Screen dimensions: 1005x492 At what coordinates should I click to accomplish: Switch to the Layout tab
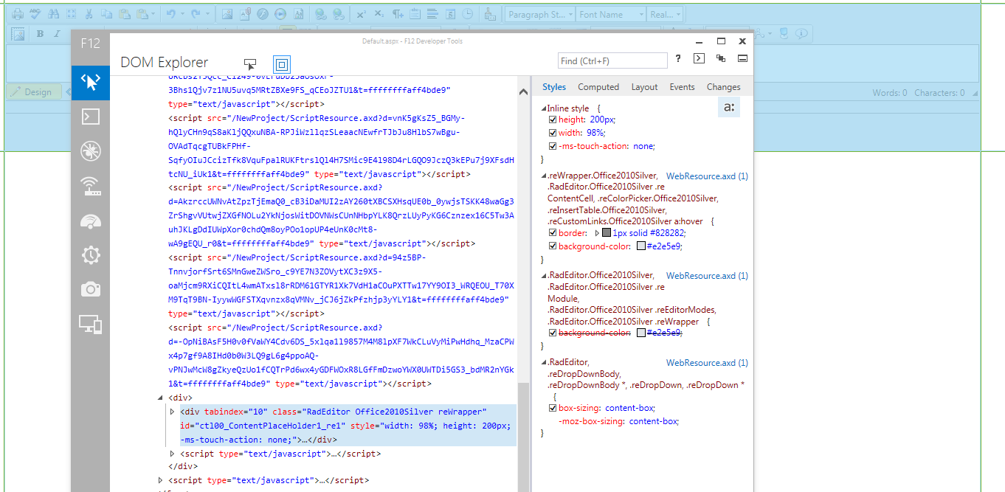pyautogui.click(x=644, y=87)
